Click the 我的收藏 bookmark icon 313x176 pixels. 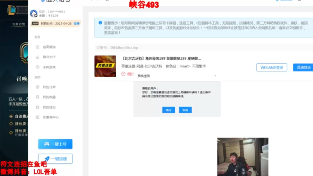pyautogui.click(x=37, y=97)
